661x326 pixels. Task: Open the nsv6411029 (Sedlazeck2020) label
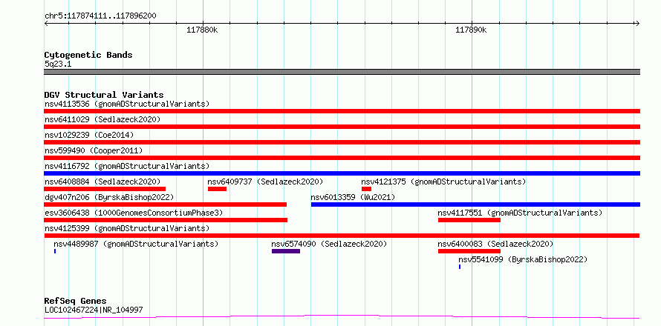coord(102,119)
